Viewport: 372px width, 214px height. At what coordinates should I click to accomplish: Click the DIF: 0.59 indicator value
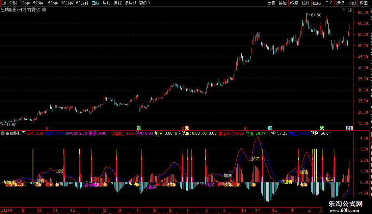coord(35,133)
